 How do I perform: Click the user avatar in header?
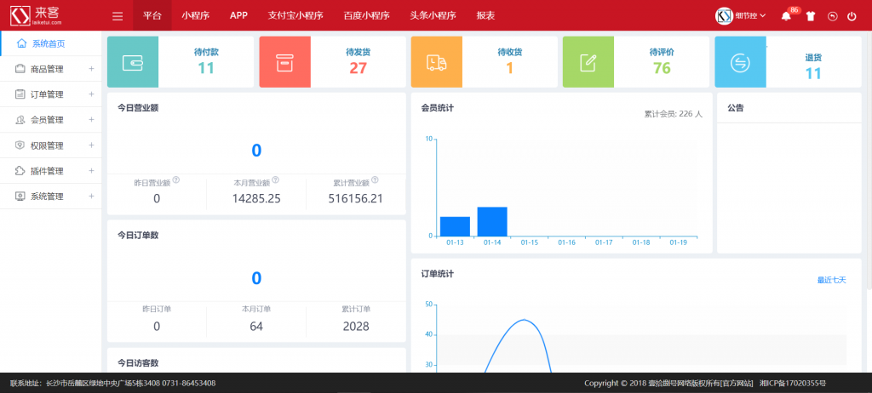coord(724,16)
